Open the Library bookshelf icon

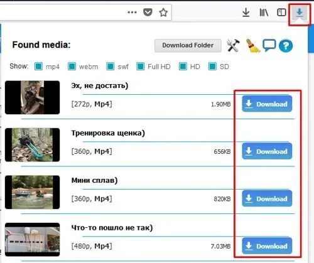coord(264,13)
